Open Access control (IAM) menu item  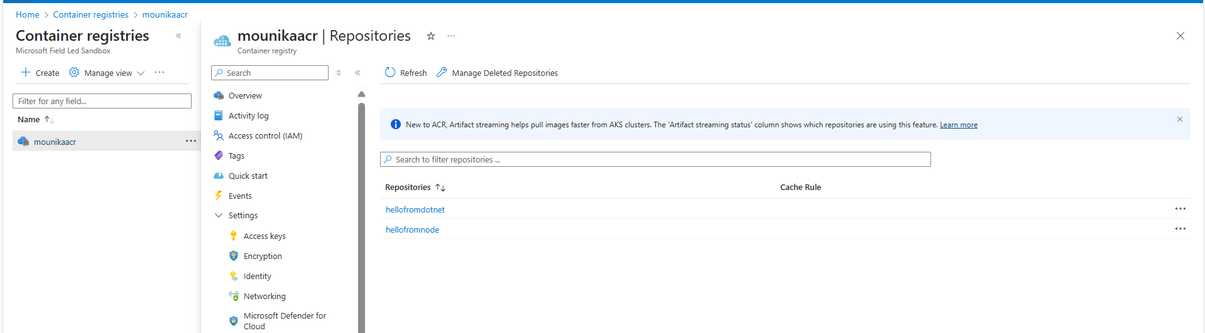point(265,135)
